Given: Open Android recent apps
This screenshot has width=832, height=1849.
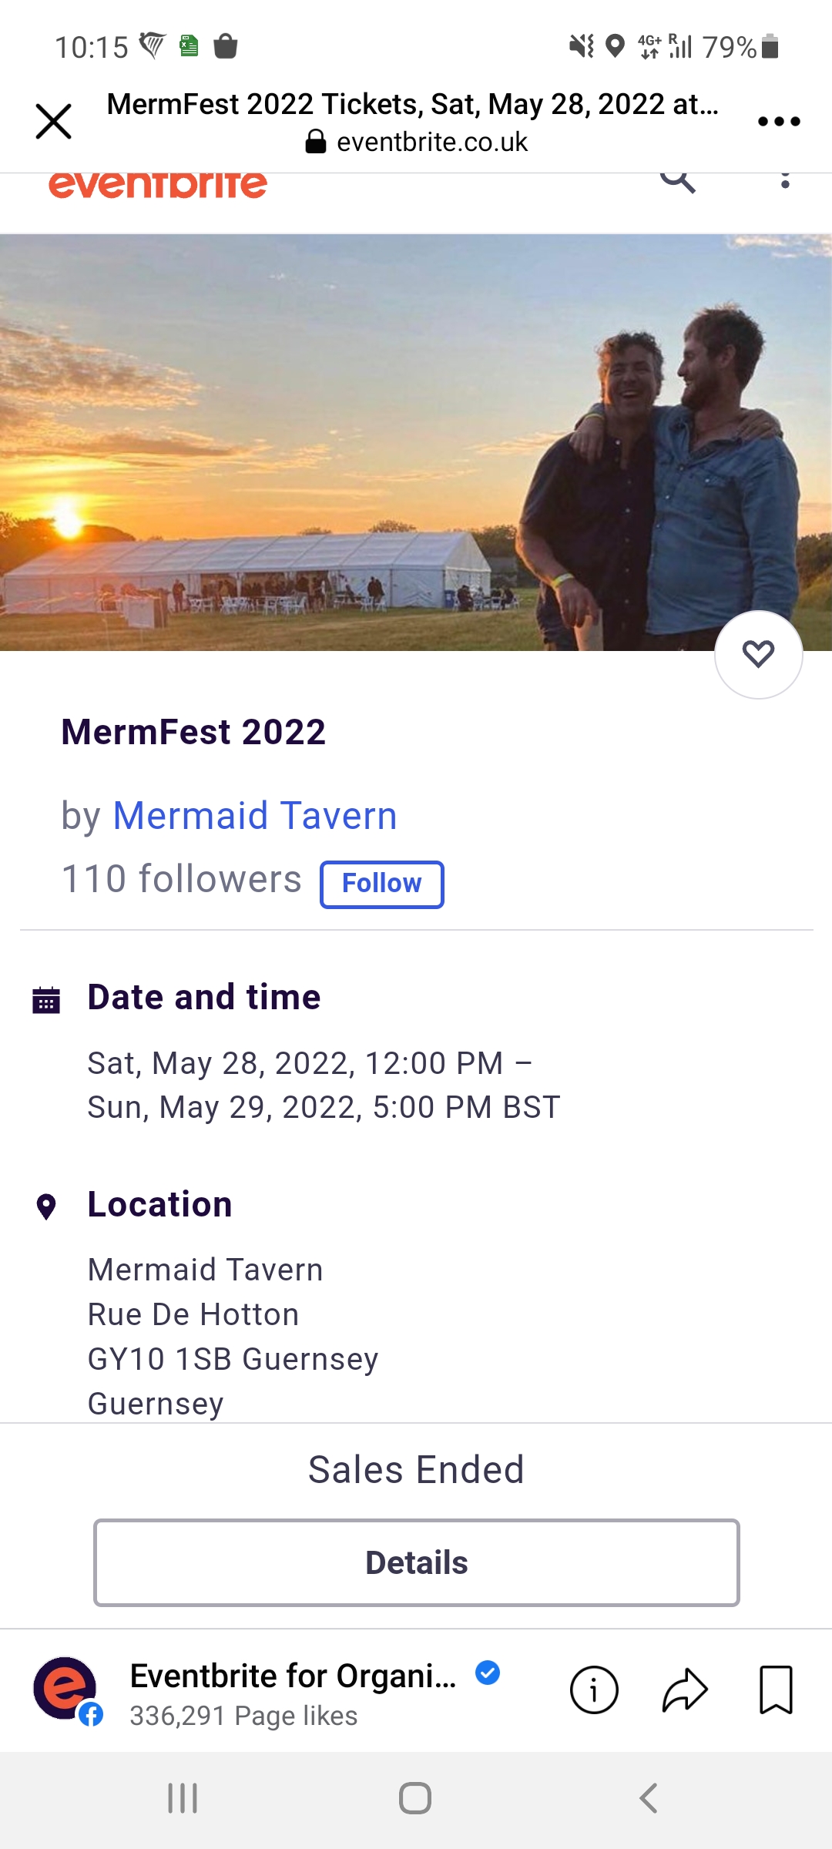Looking at the screenshot, I should (x=183, y=1799).
